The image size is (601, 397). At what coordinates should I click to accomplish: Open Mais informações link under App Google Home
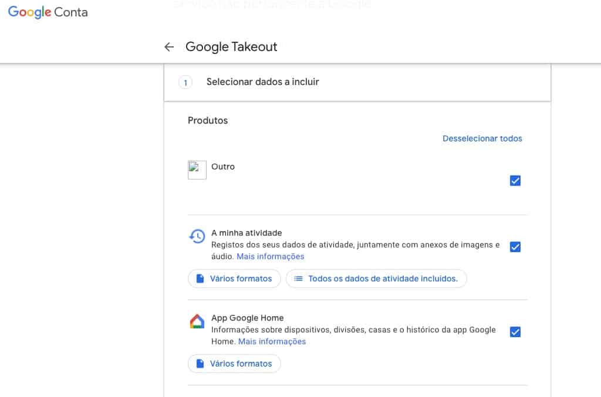point(272,341)
